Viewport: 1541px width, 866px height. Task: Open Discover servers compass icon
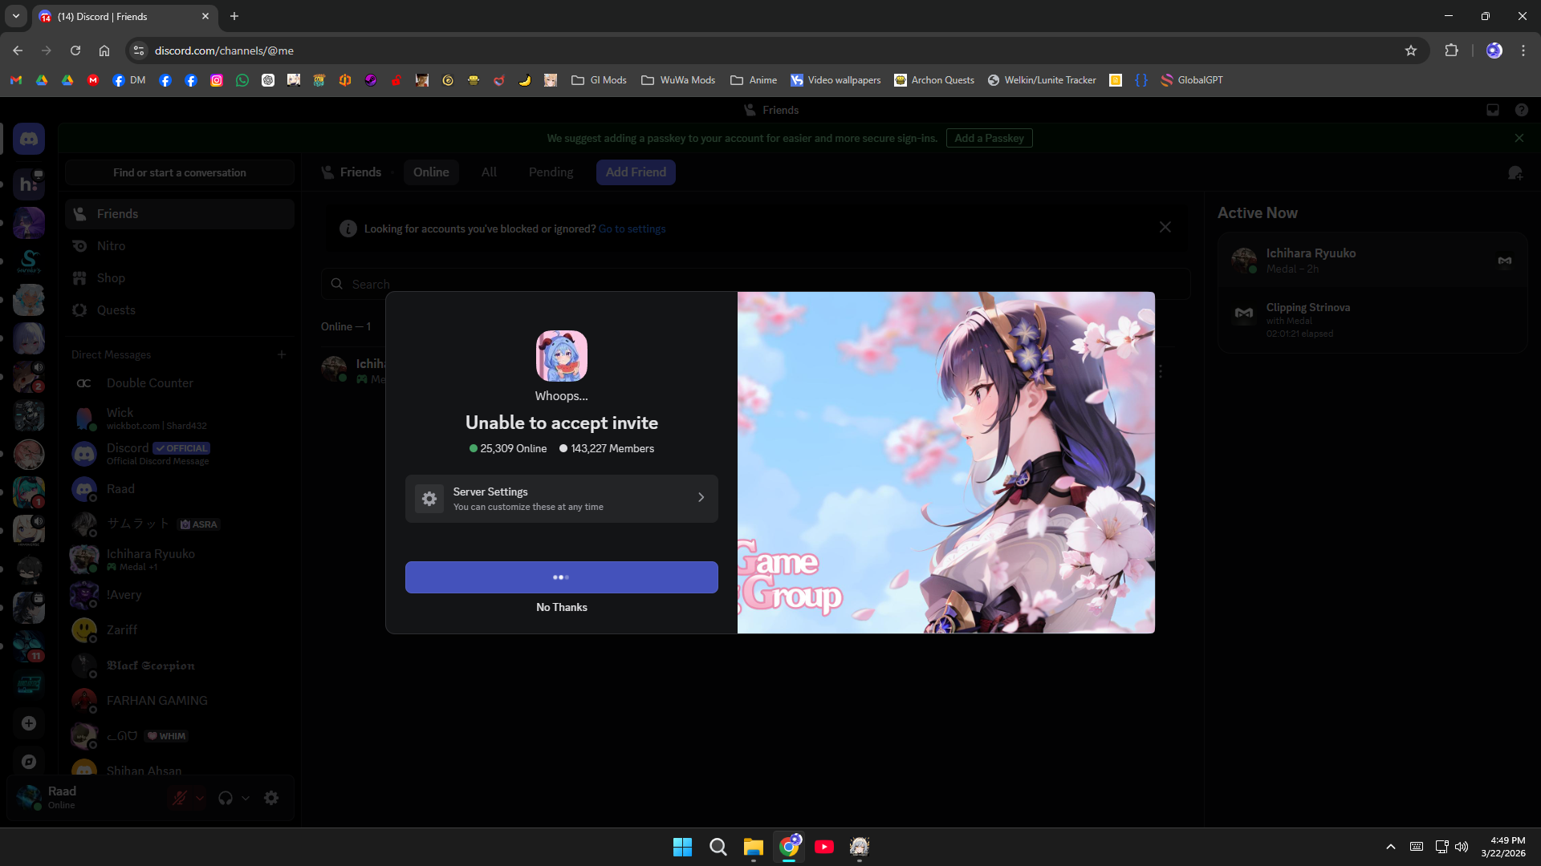(x=29, y=762)
